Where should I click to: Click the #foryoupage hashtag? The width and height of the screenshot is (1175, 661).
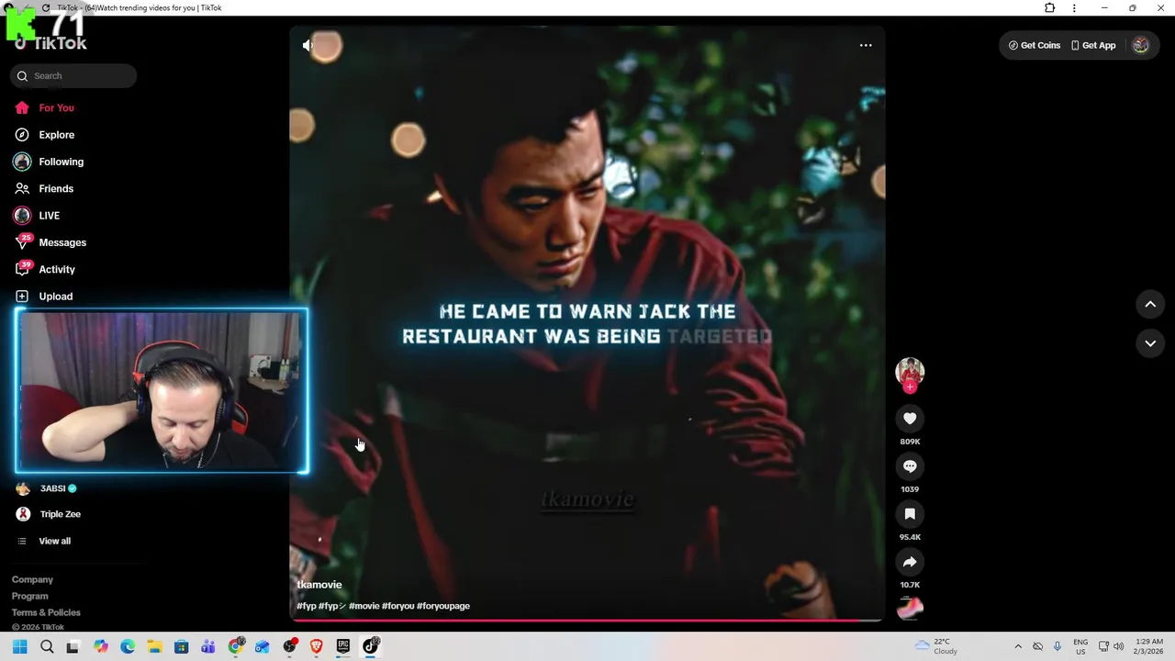pos(443,606)
